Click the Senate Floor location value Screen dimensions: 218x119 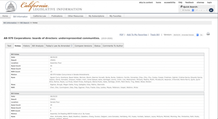point(55,102)
